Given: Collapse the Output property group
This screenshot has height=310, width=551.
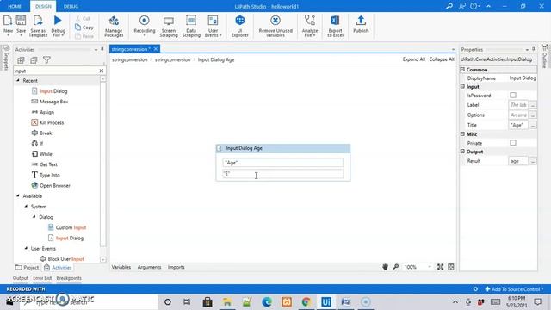Looking at the screenshot, I should pos(462,152).
